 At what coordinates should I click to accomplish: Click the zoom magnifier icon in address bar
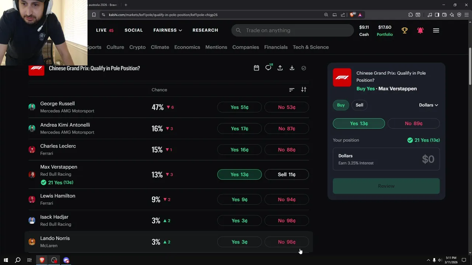(x=326, y=15)
